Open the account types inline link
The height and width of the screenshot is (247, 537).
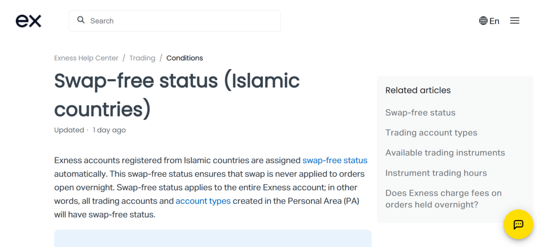[x=203, y=201]
